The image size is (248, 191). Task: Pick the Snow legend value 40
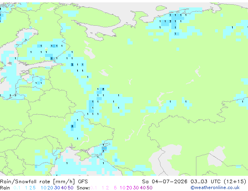pyautogui.click(x=143, y=188)
